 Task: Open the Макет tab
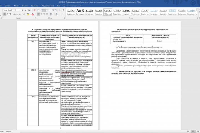tap(16, 6)
